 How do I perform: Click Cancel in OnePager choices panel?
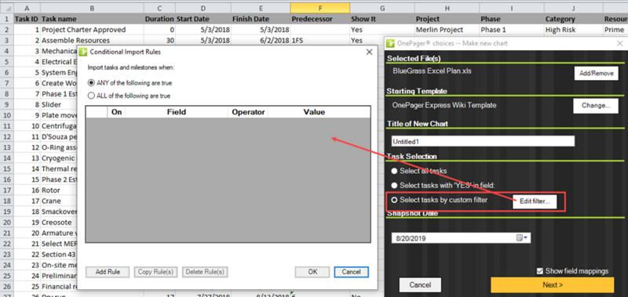coord(420,285)
